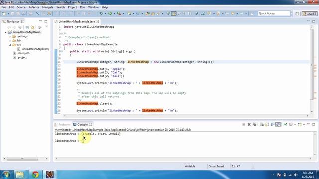Toggle Pin Console icon
Image resolution: width=319 pixels, height=179 pixels.
tap(285, 125)
